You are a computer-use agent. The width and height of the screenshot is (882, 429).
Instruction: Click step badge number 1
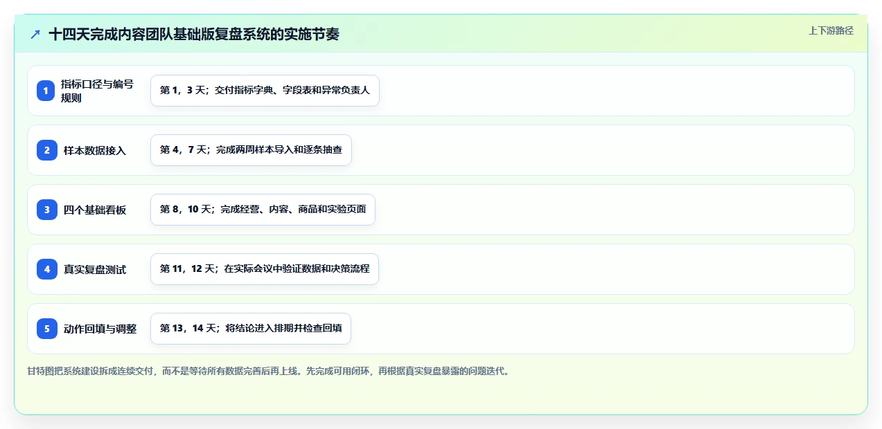[46, 91]
